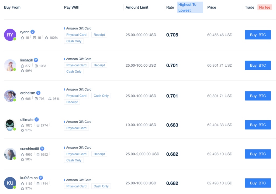Click sunshine68's trades icon showing 6252
276x194 pixels.
(38, 154)
